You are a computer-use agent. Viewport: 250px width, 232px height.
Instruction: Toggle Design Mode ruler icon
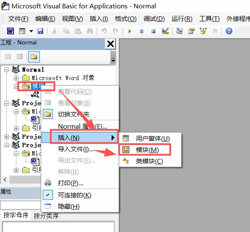[165, 31]
